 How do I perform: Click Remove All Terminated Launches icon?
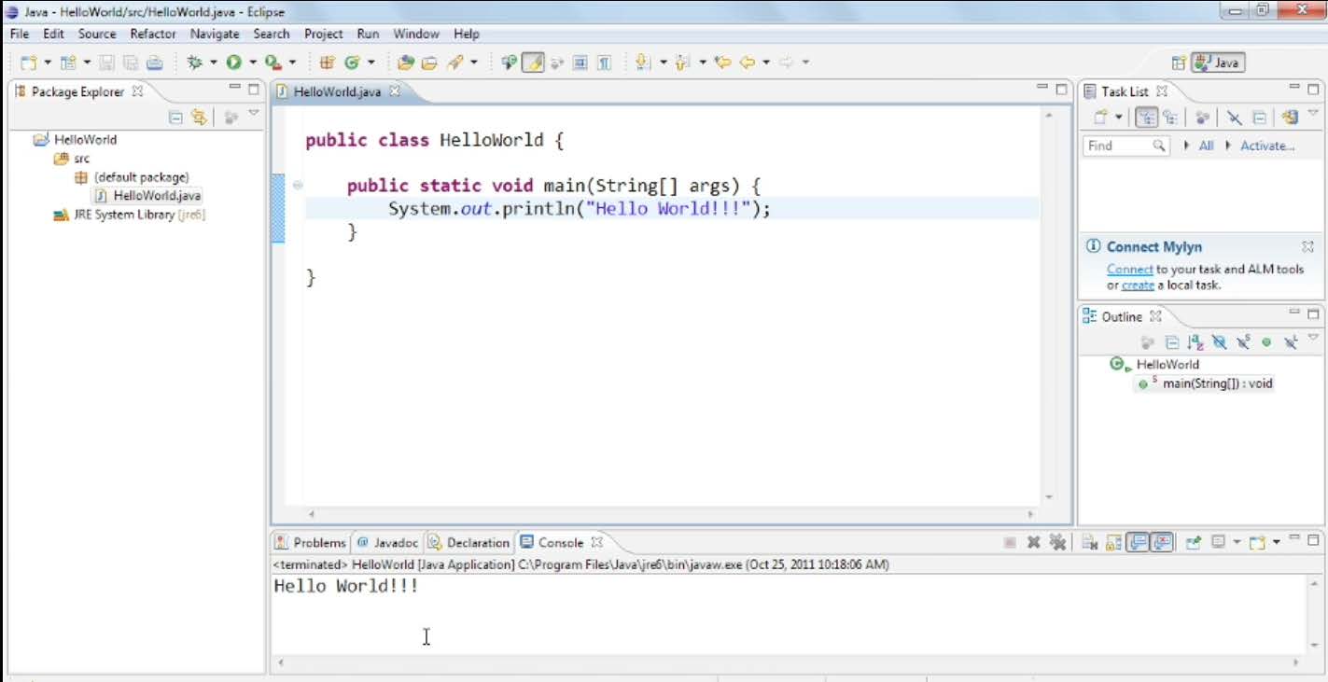click(1057, 542)
